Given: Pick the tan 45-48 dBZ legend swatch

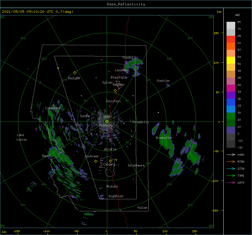Looking at the screenshot, I should click(231, 74).
